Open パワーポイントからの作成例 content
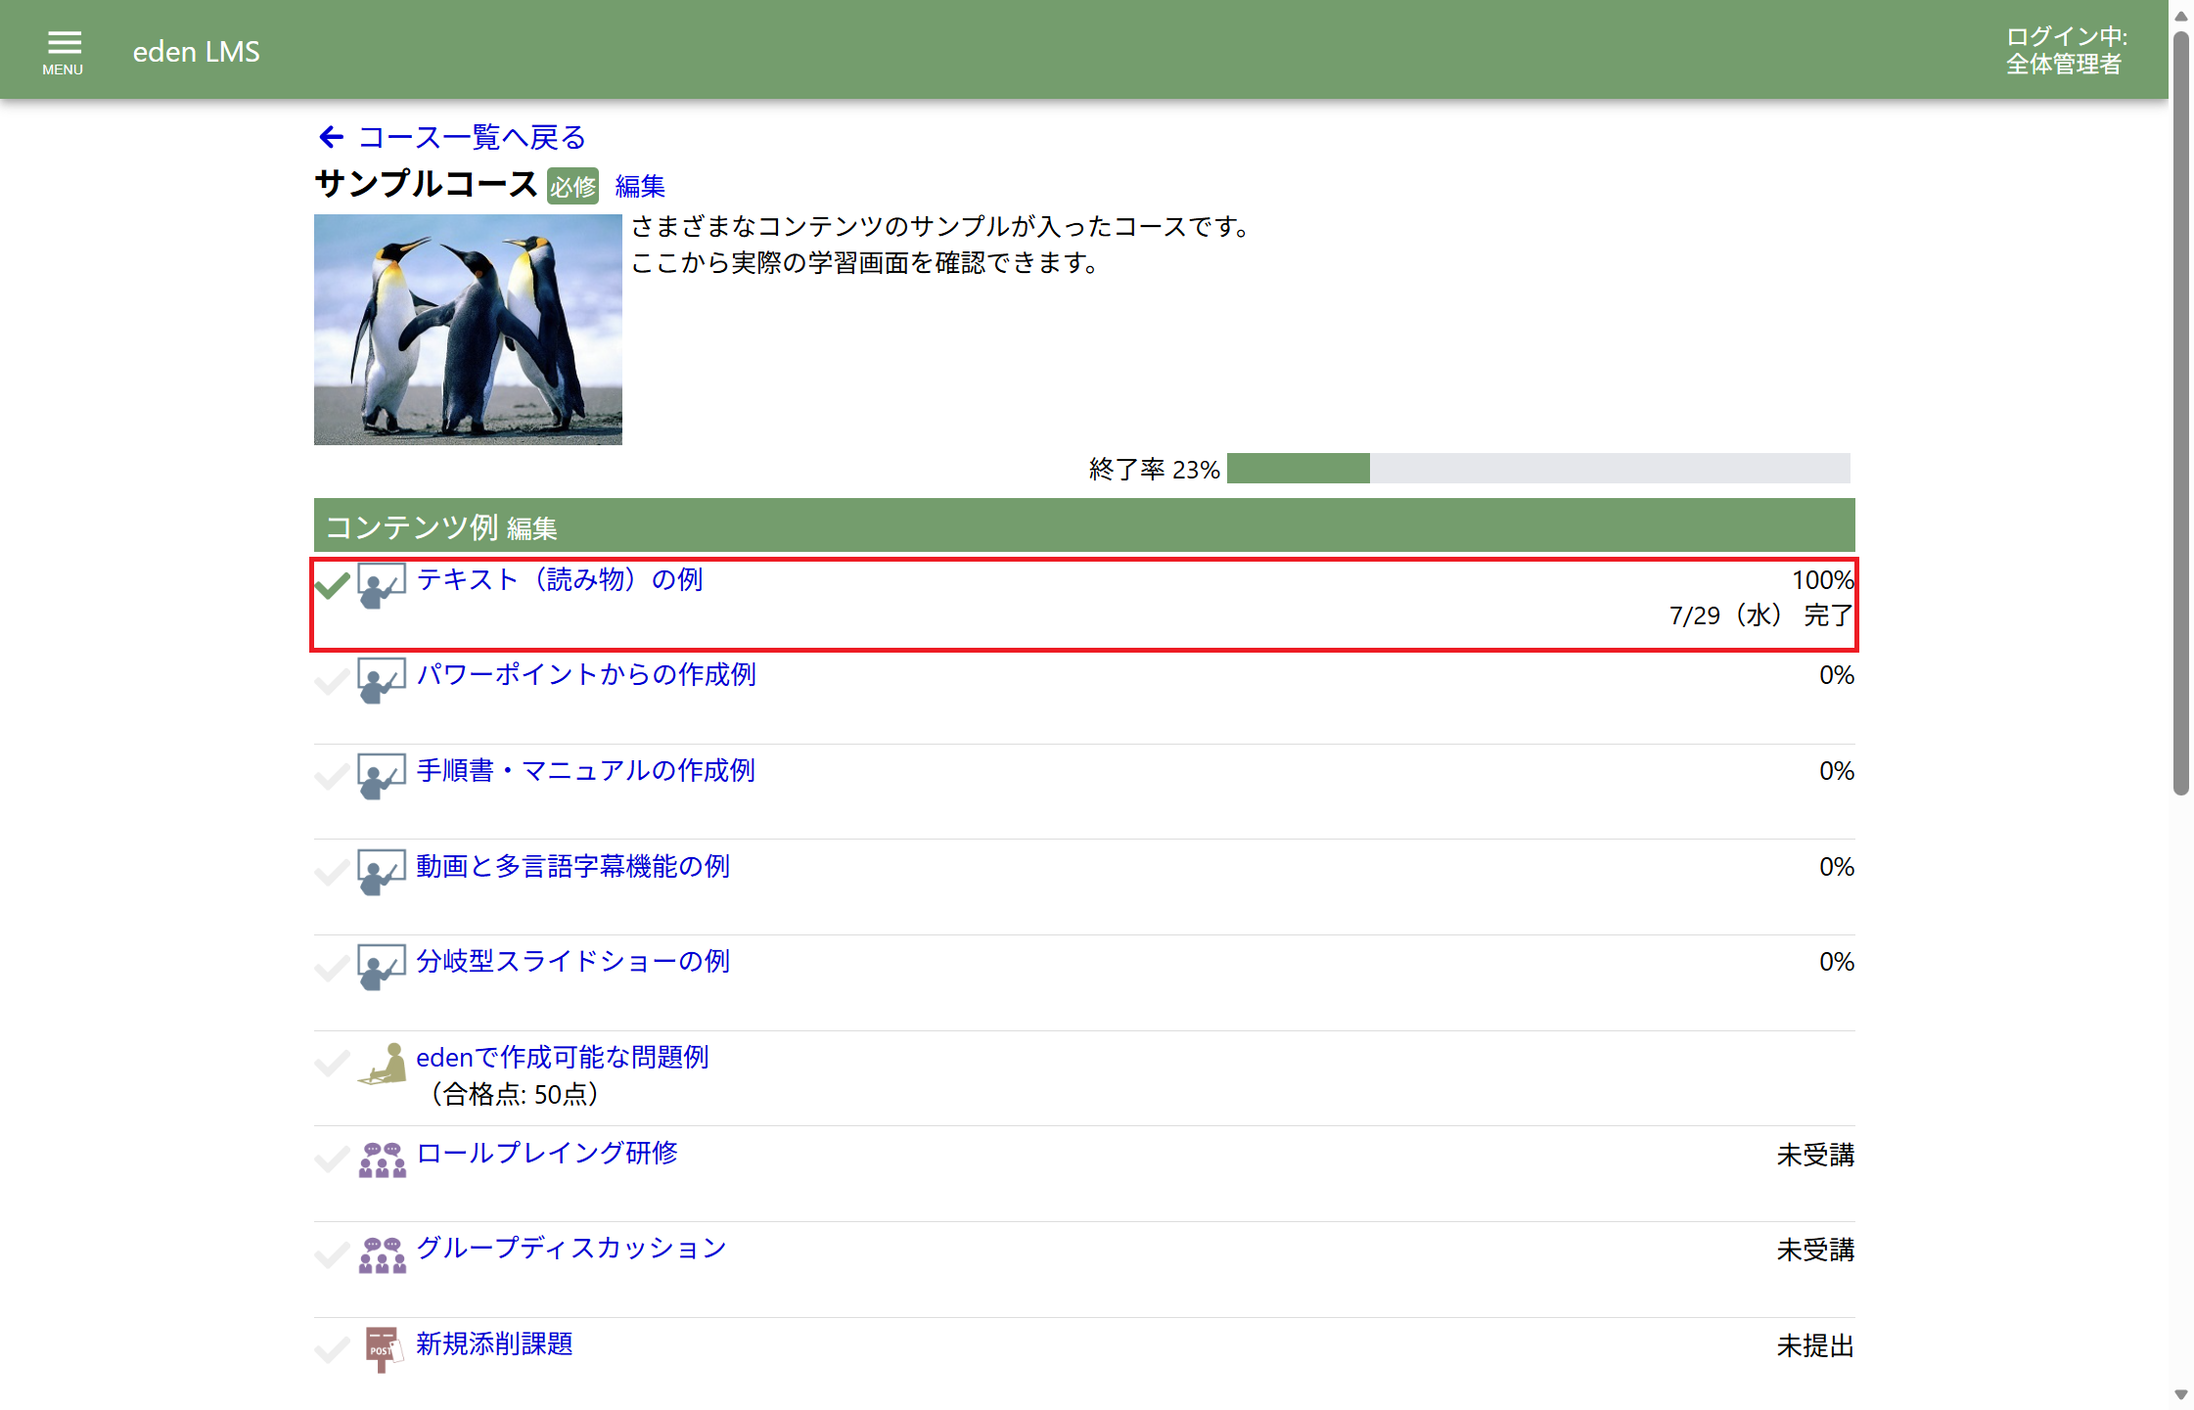Image resolution: width=2194 pixels, height=1410 pixels. pyautogui.click(x=586, y=674)
